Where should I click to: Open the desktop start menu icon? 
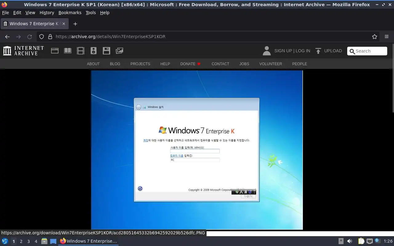pos(5,241)
